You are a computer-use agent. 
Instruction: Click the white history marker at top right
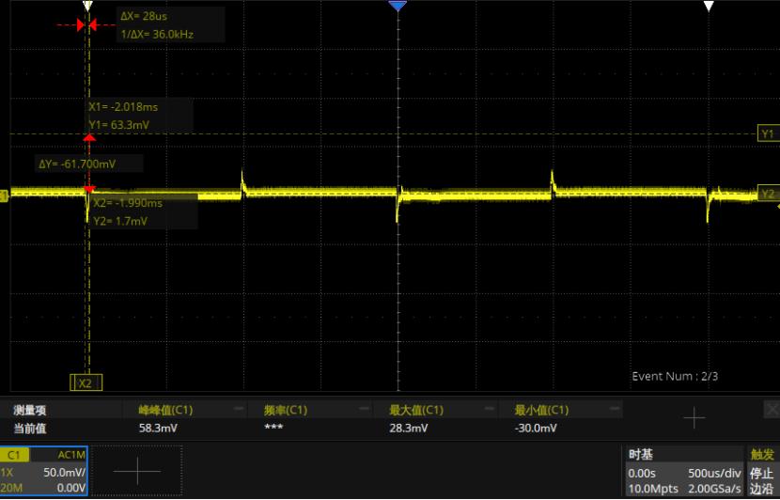click(x=710, y=7)
